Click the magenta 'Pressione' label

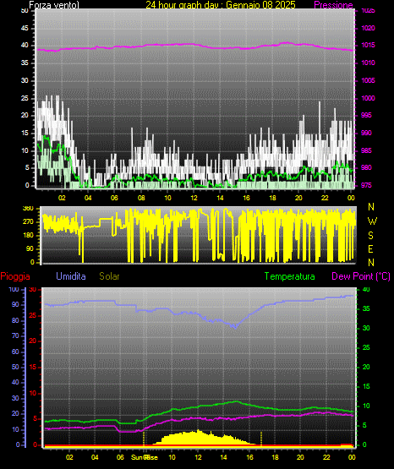(x=333, y=5)
